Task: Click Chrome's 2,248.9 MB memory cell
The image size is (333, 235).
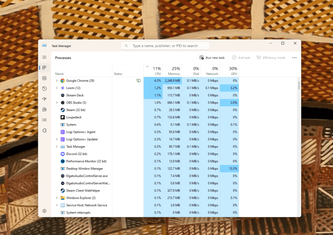Action: [172, 81]
